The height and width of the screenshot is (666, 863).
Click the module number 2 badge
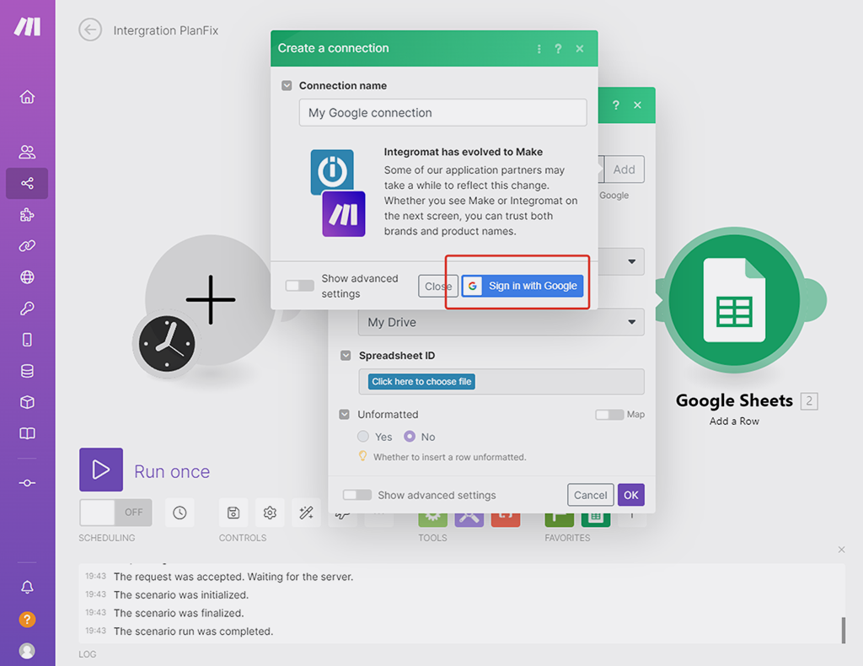point(809,401)
